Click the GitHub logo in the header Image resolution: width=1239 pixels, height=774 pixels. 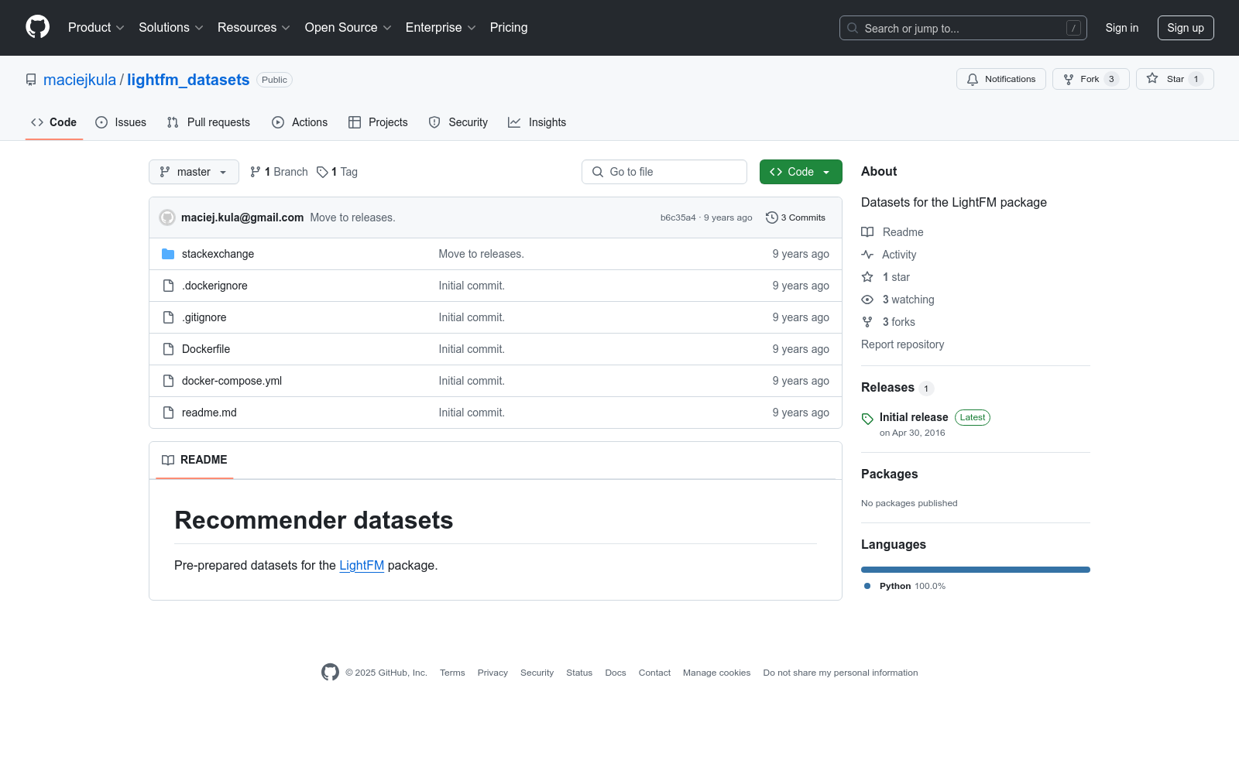[37, 27]
